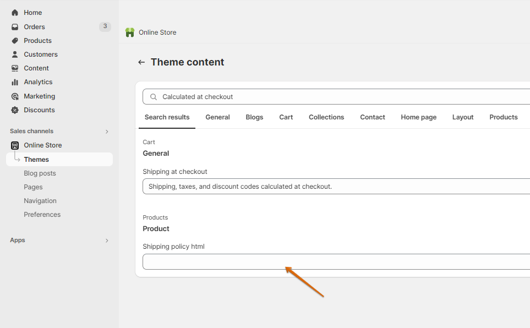Expand the Apps section chevron
Image resolution: width=530 pixels, height=328 pixels.
107,240
